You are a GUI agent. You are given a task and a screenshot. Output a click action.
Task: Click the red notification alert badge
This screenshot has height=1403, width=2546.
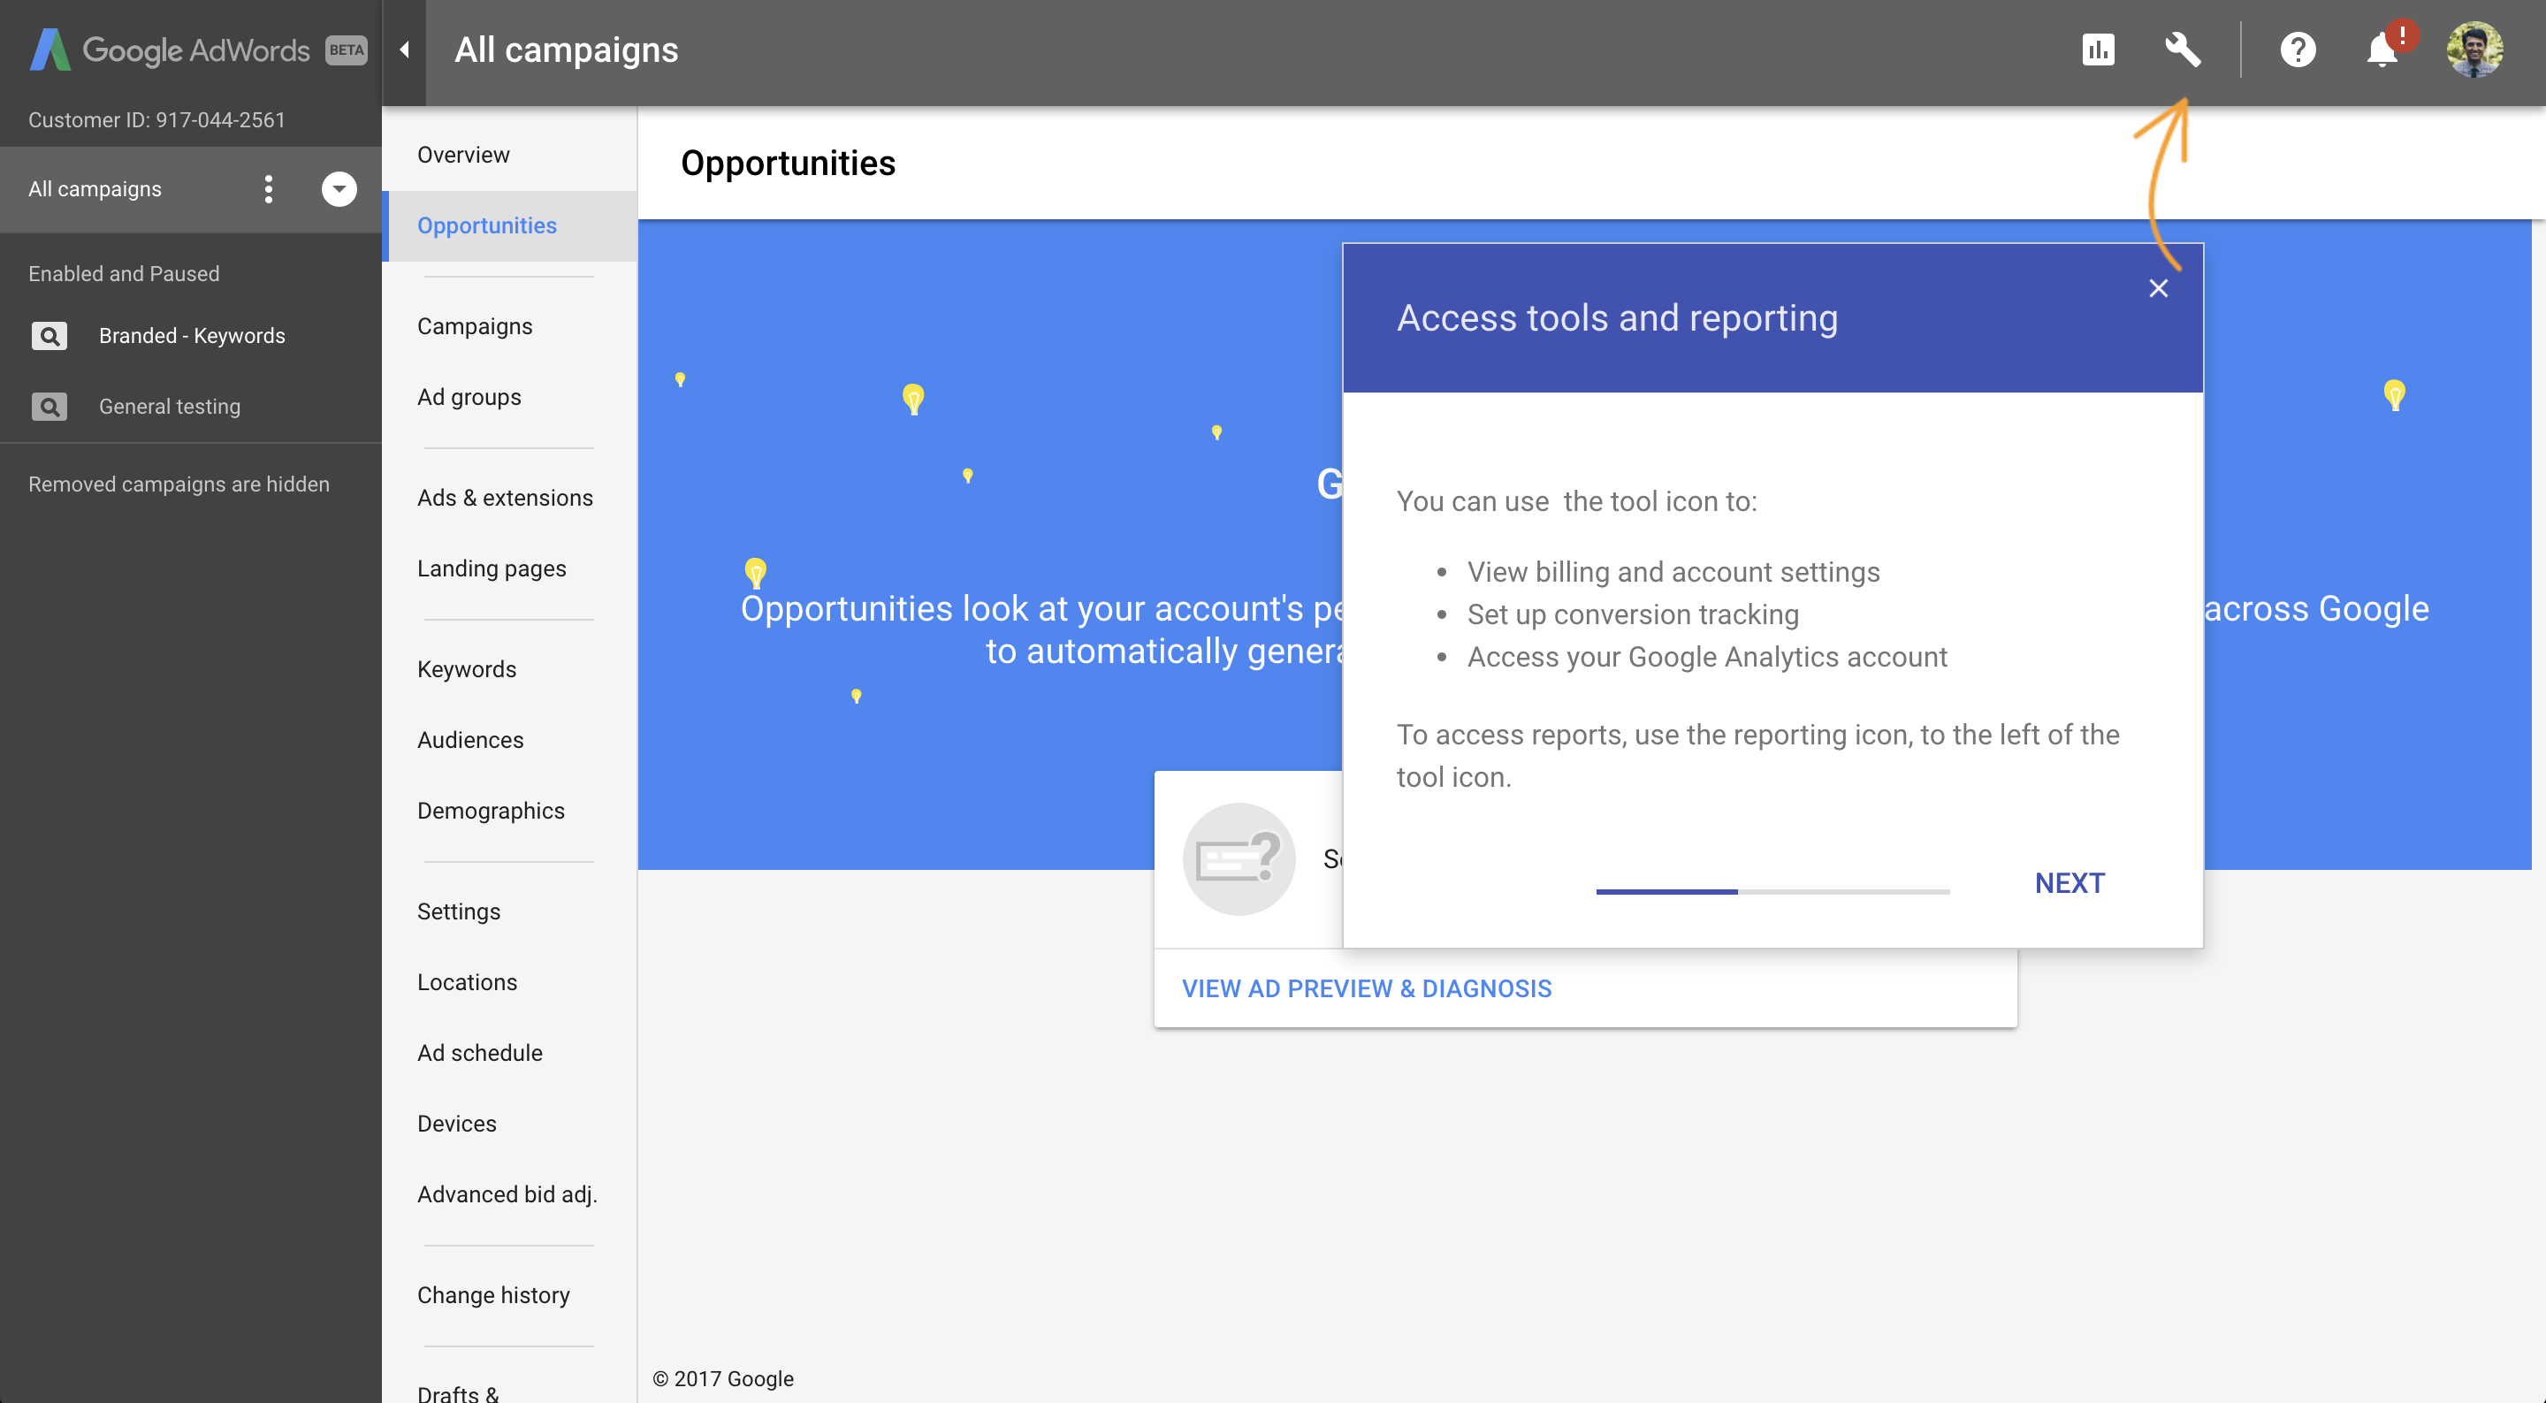click(2402, 34)
